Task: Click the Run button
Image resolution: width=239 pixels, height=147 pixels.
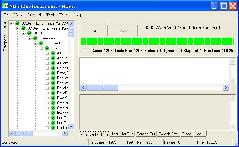Action: 94,30
